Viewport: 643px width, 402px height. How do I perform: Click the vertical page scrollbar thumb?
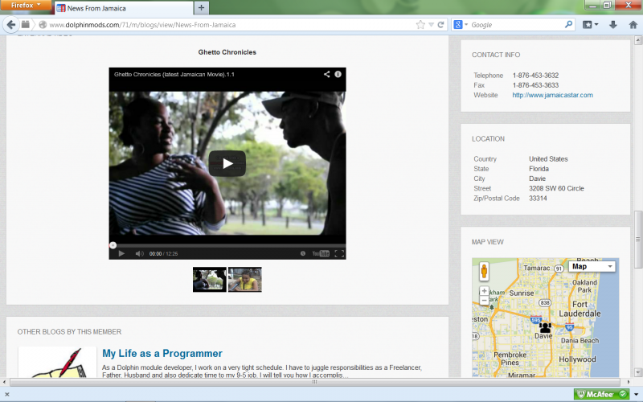click(638, 239)
